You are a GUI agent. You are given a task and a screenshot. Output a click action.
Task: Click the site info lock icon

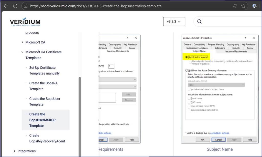(25, 6)
